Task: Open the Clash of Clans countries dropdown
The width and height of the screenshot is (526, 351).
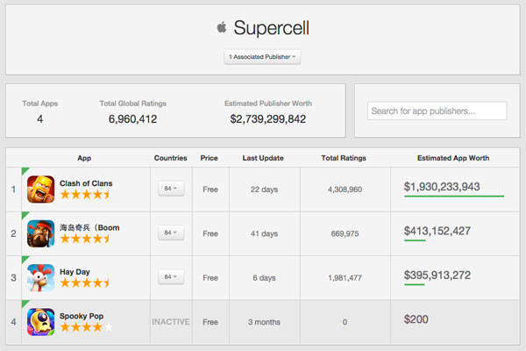Action: click(x=171, y=189)
